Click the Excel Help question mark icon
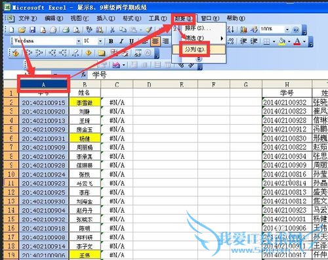This screenshot has width=328, height=260. [296, 30]
